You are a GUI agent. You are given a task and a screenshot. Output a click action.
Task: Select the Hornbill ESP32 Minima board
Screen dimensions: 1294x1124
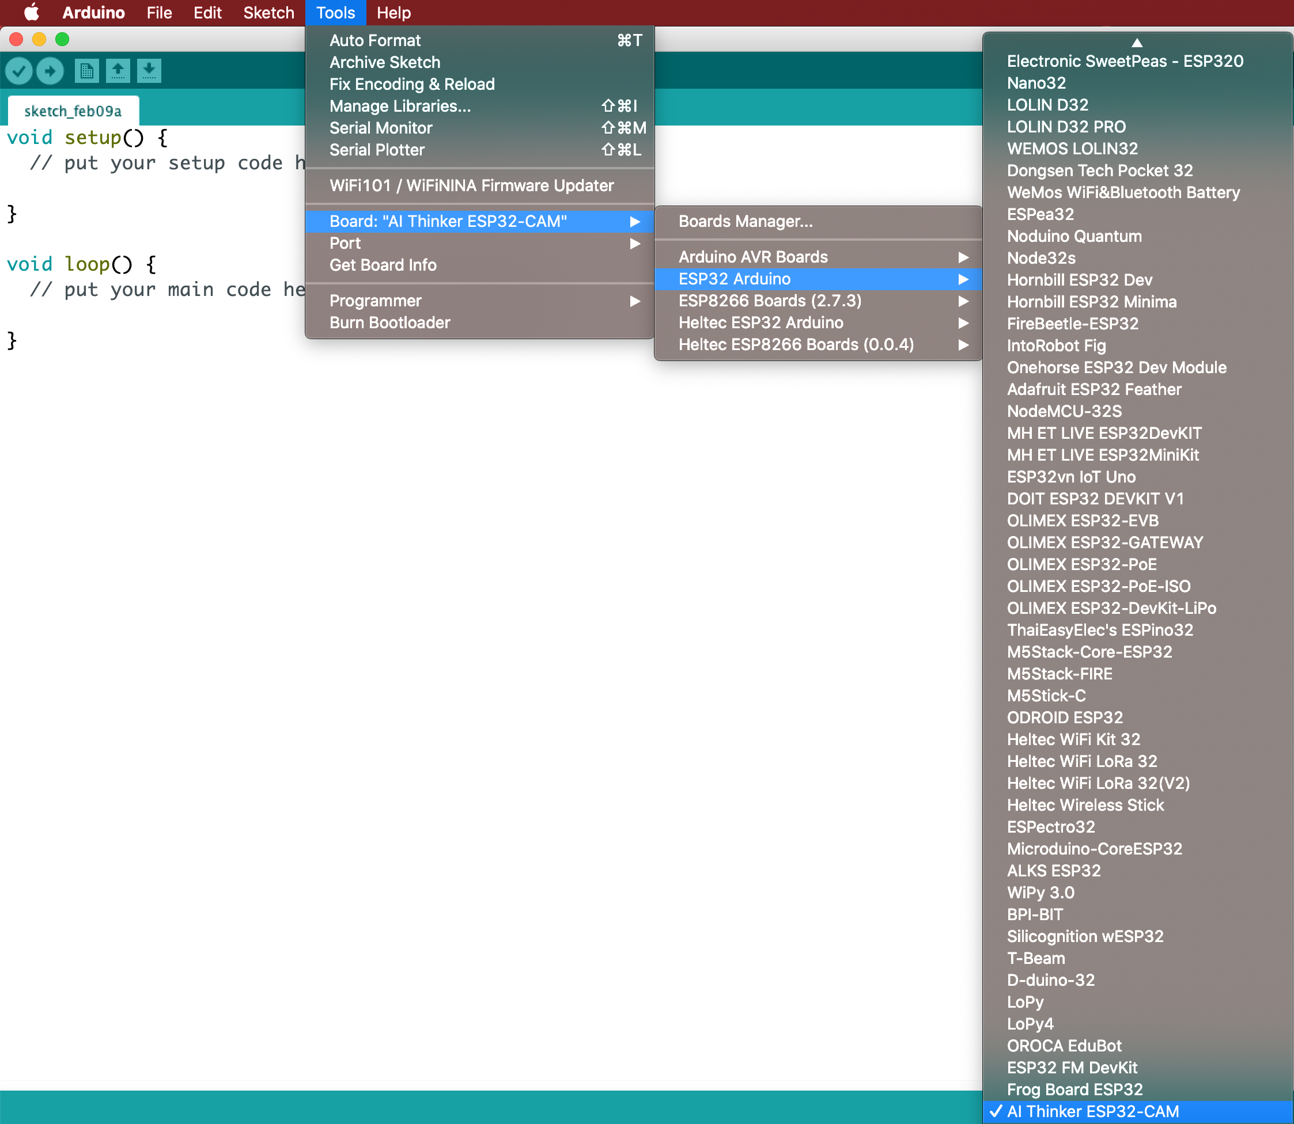1138,302
